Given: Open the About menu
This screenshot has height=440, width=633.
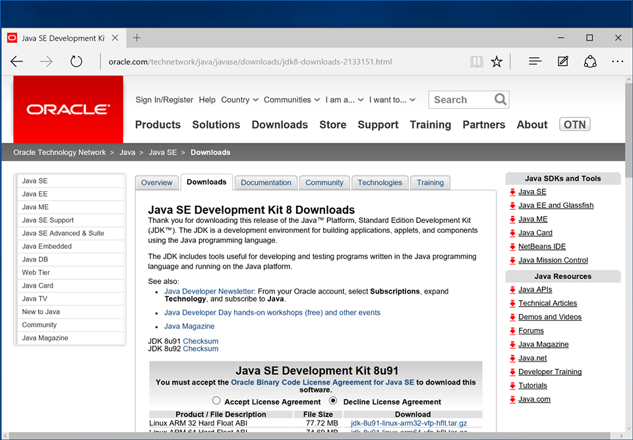Looking at the screenshot, I should pos(532,125).
